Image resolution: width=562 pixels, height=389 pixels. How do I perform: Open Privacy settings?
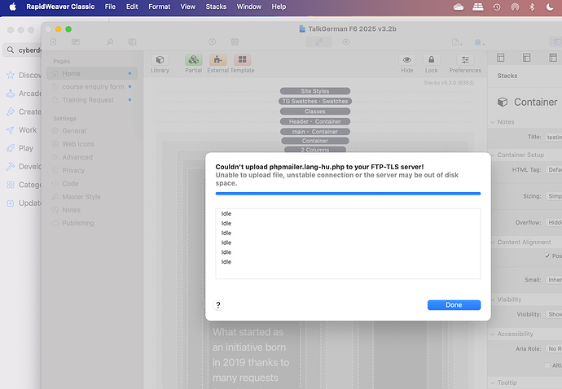[73, 171]
